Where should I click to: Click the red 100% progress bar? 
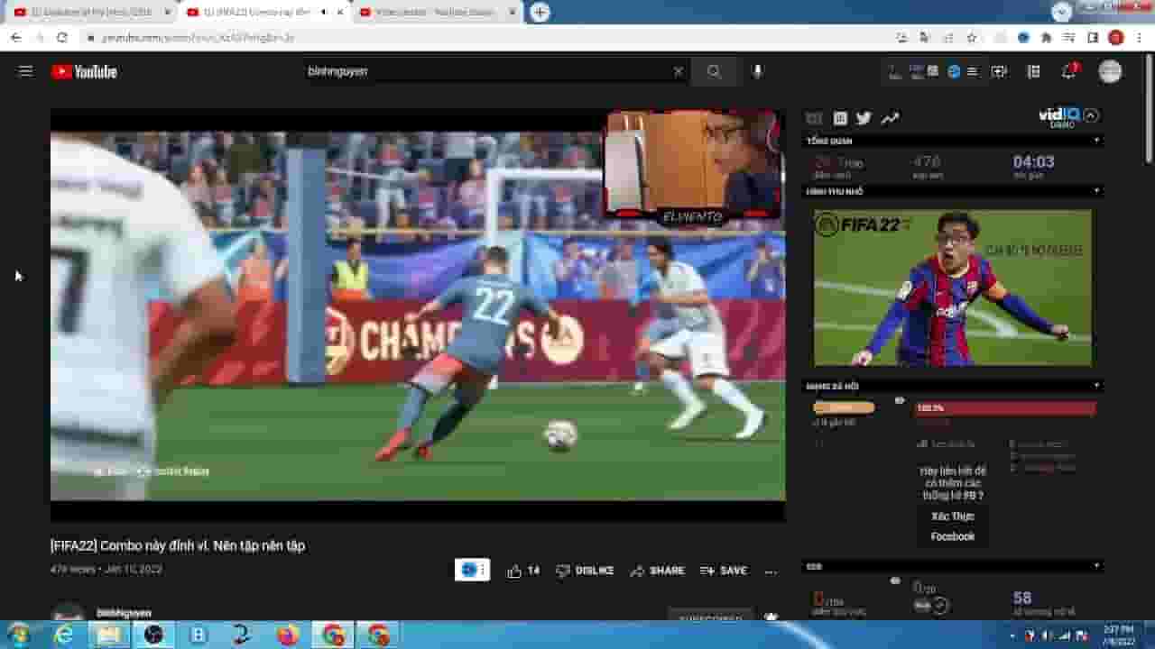pyautogui.click(x=1005, y=408)
